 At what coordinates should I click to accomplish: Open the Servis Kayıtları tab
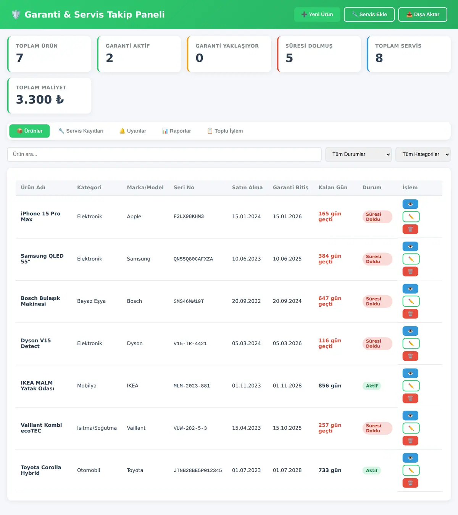pos(81,131)
